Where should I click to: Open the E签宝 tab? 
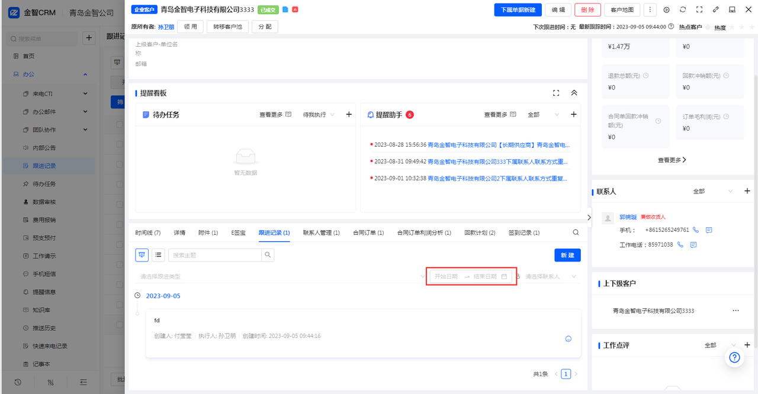click(x=238, y=233)
